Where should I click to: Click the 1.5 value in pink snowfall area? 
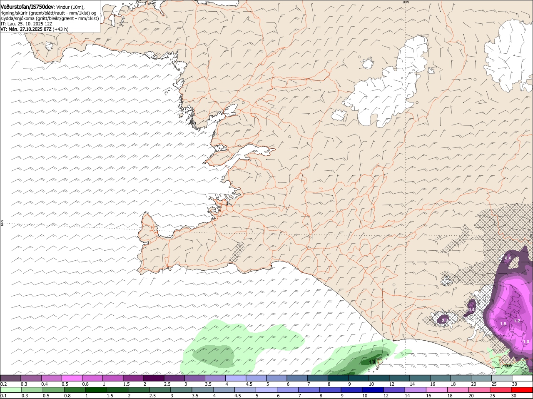[x=503, y=324]
